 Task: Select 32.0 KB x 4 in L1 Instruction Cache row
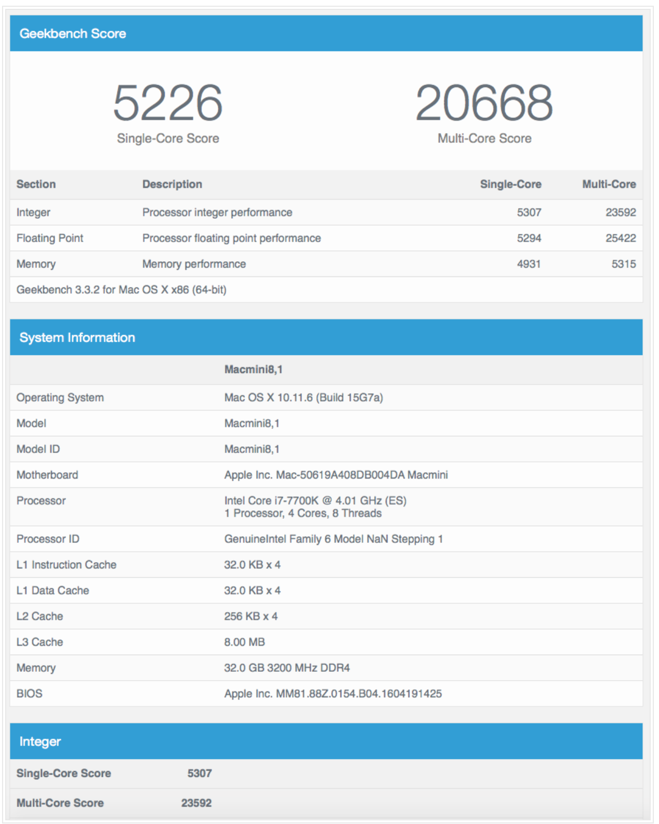point(252,565)
